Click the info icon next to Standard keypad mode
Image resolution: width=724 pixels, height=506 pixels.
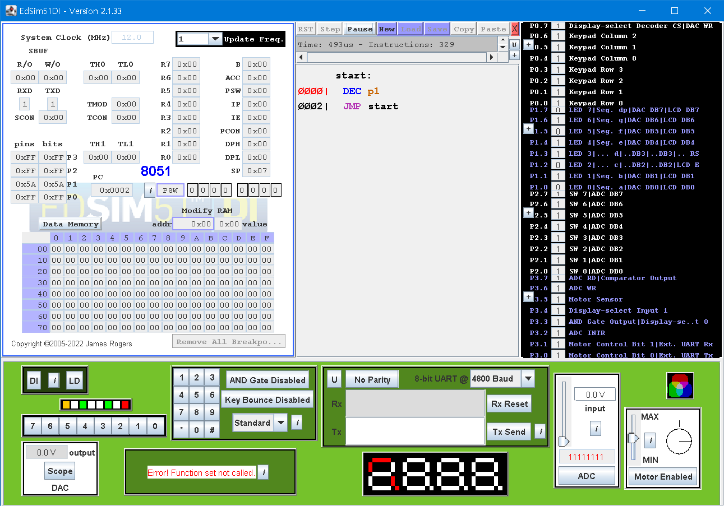tap(297, 423)
